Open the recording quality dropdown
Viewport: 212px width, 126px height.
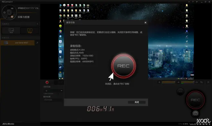pyautogui.click(x=54, y=91)
